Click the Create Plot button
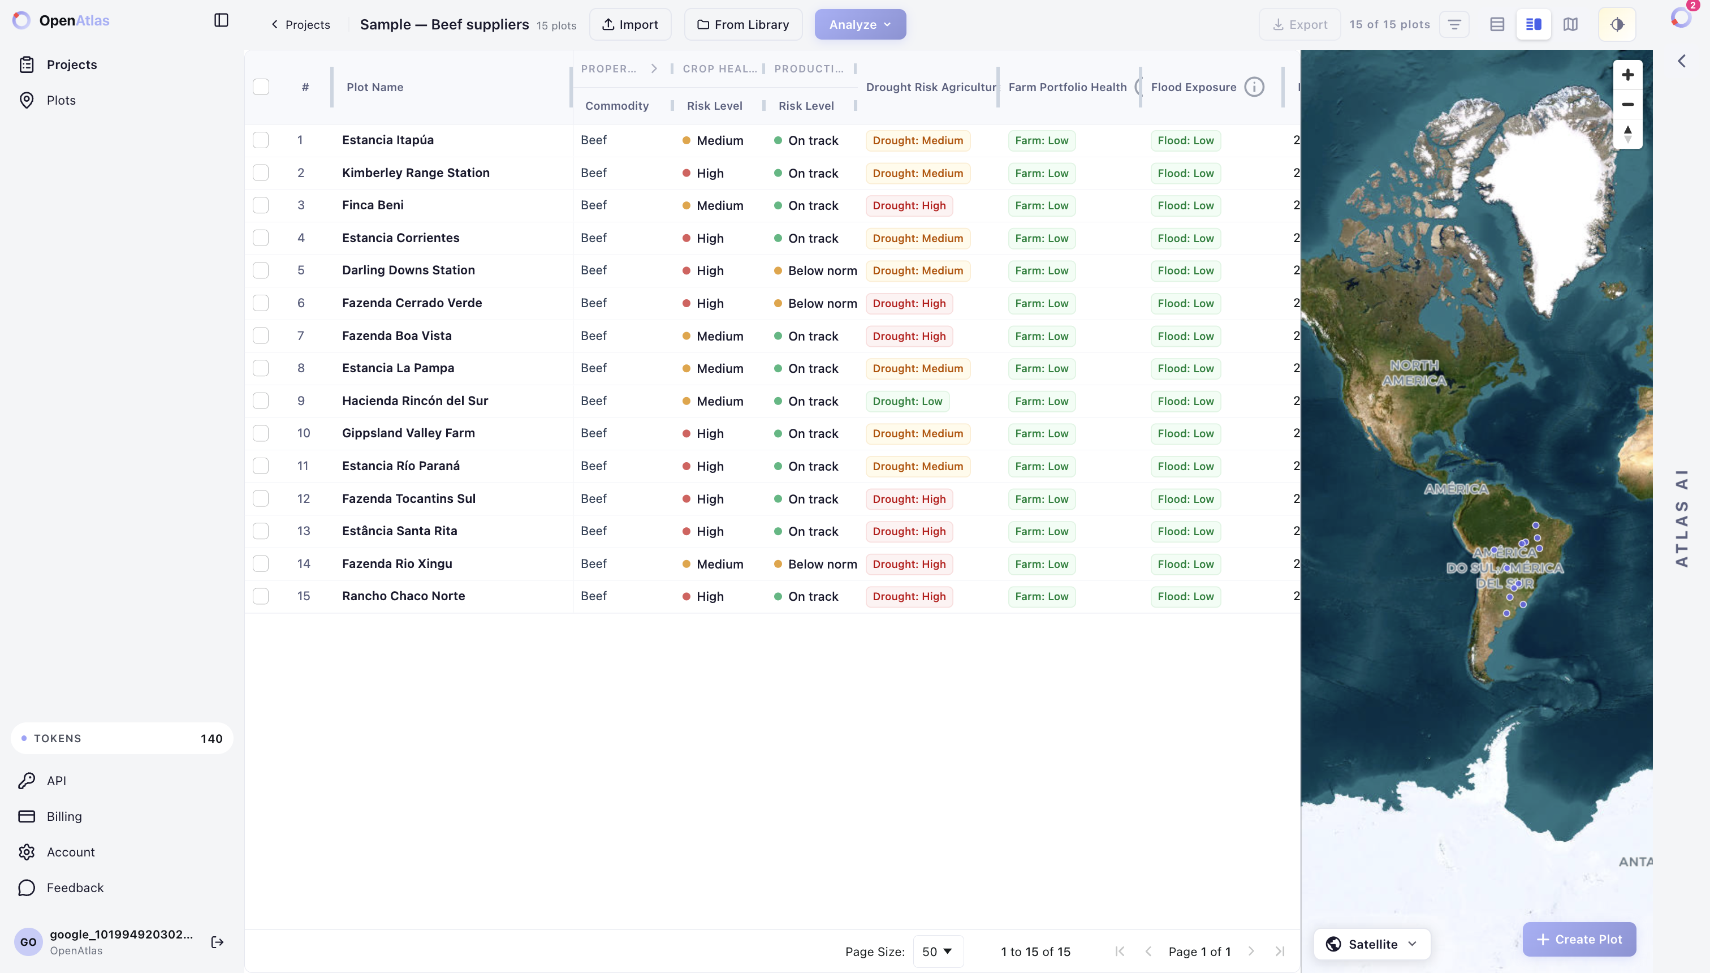Screen dimensions: 1710x973 click(x=1579, y=939)
